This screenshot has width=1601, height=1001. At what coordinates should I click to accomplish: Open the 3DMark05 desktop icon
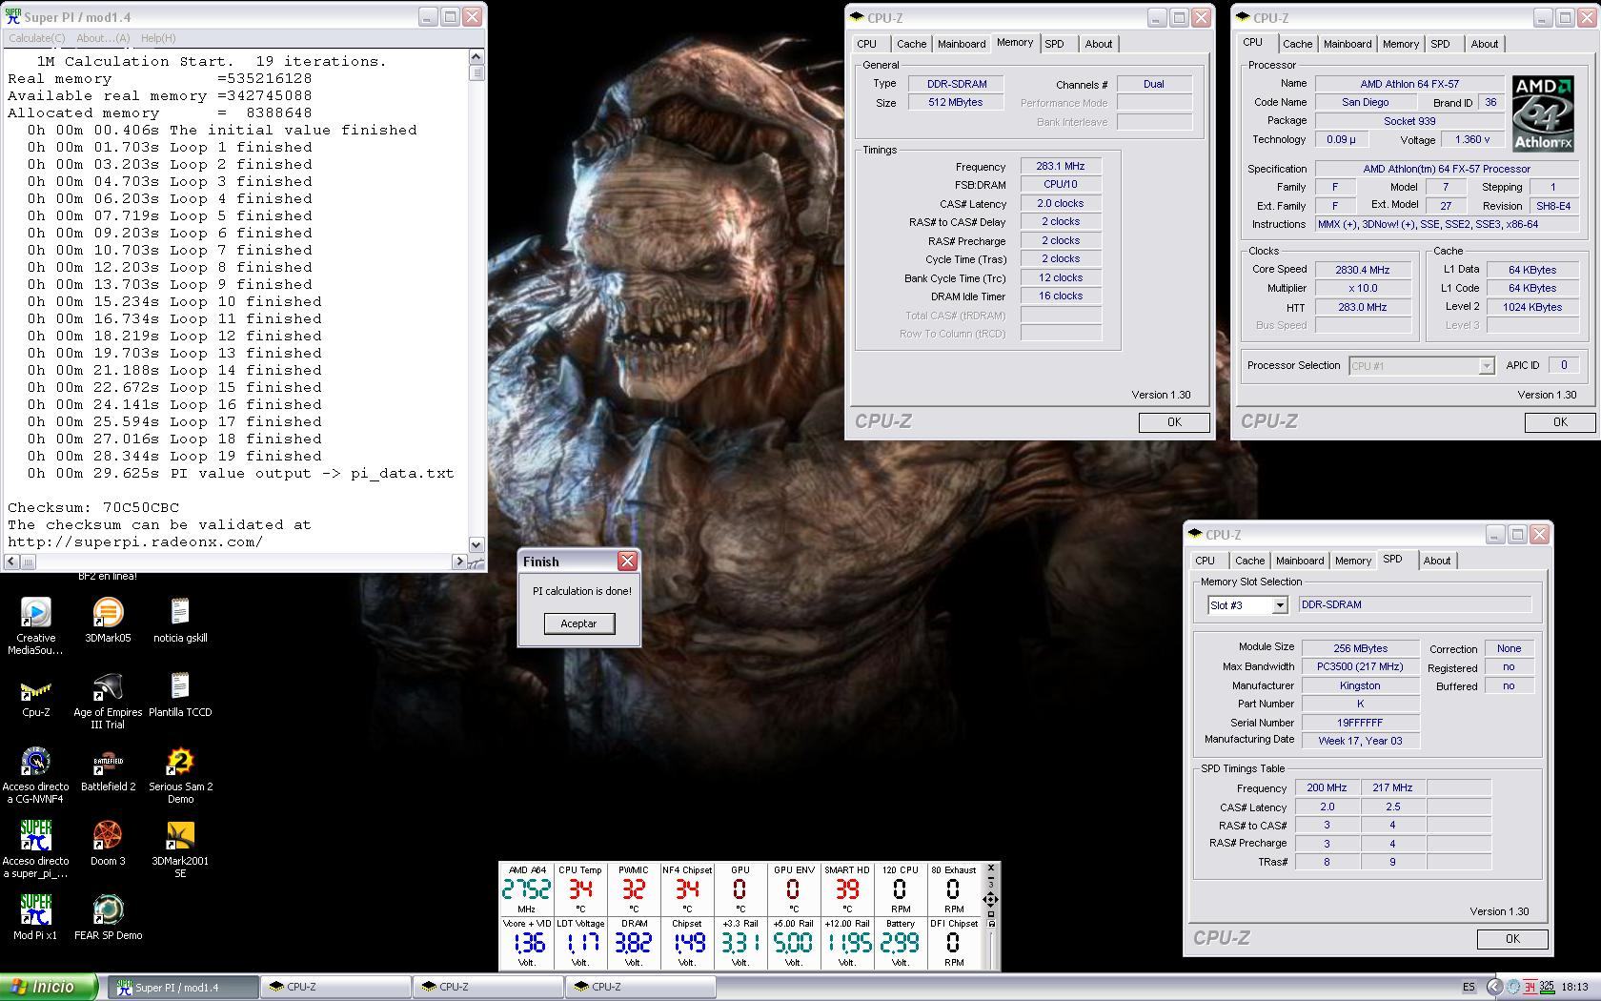coord(108,613)
